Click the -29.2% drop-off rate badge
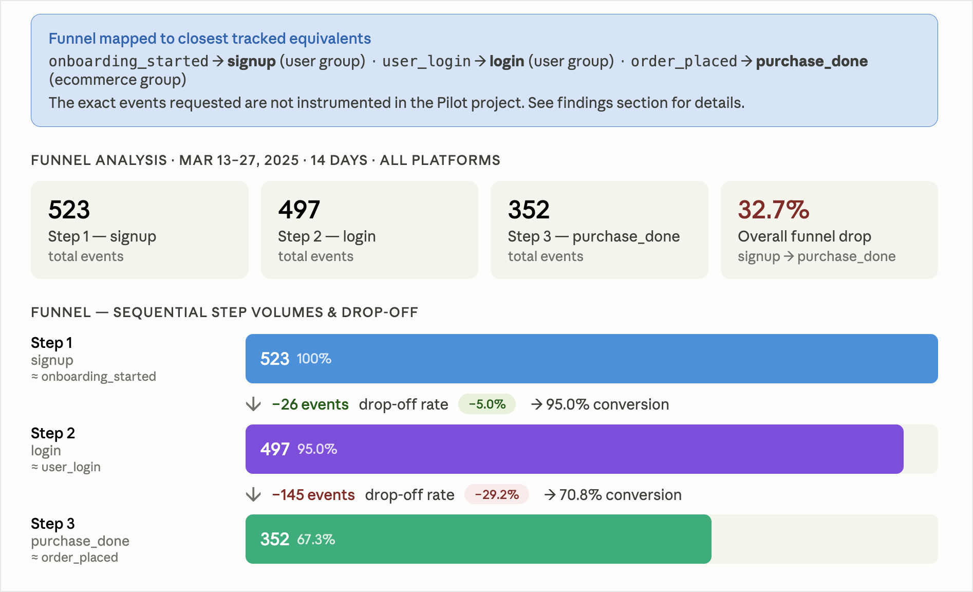This screenshot has height=592, width=973. coord(496,495)
